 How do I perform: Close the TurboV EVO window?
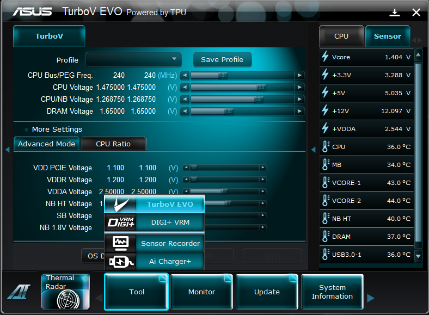(416, 13)
